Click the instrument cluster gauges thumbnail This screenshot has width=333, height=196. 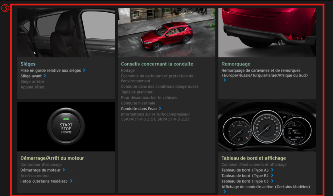[267, 127]
